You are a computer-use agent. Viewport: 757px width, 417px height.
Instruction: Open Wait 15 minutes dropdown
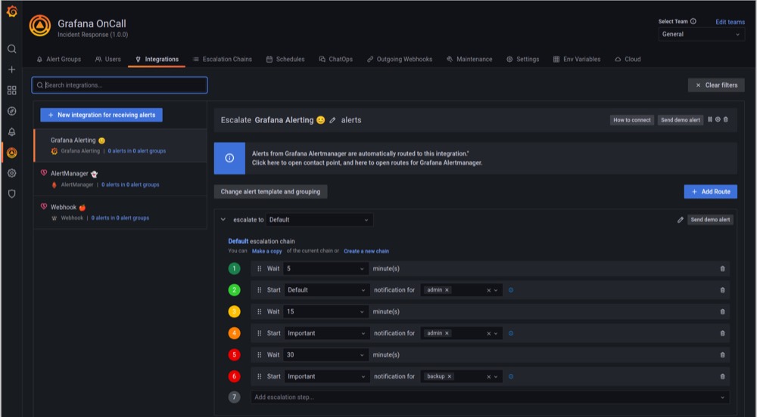pos(325,311)
